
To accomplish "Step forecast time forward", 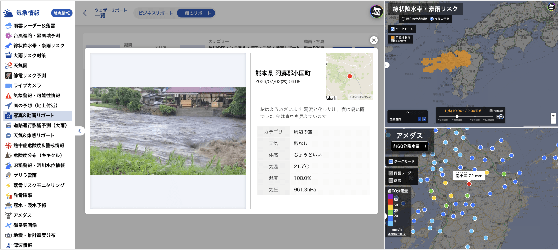I will tap(501, 117).
